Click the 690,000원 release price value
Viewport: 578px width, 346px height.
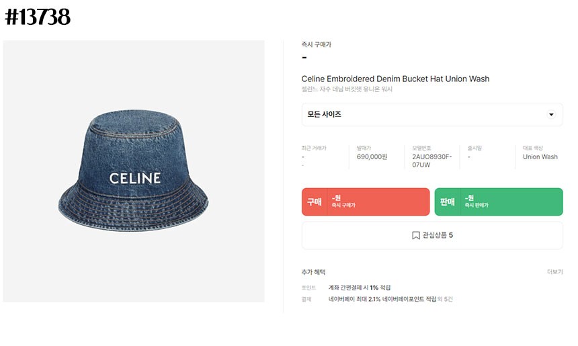pos(372,157)
